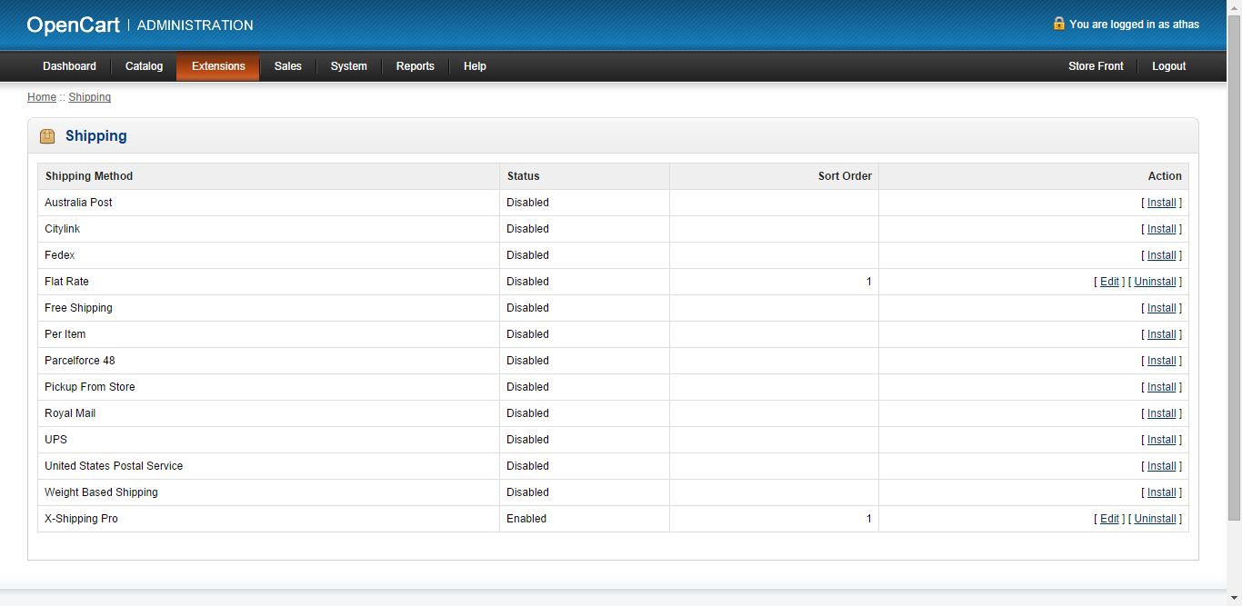Click the Status column header

click(523, 176)
